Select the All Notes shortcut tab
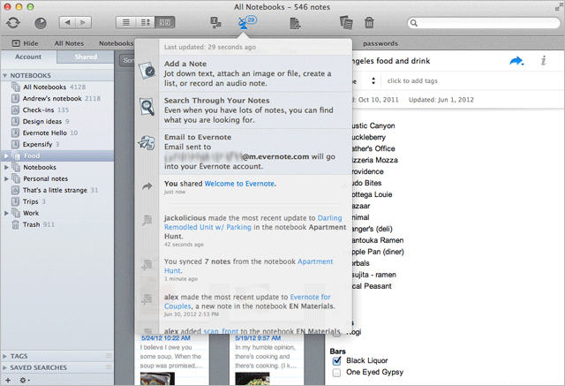The image size is (565, 386). coord(69,42)
